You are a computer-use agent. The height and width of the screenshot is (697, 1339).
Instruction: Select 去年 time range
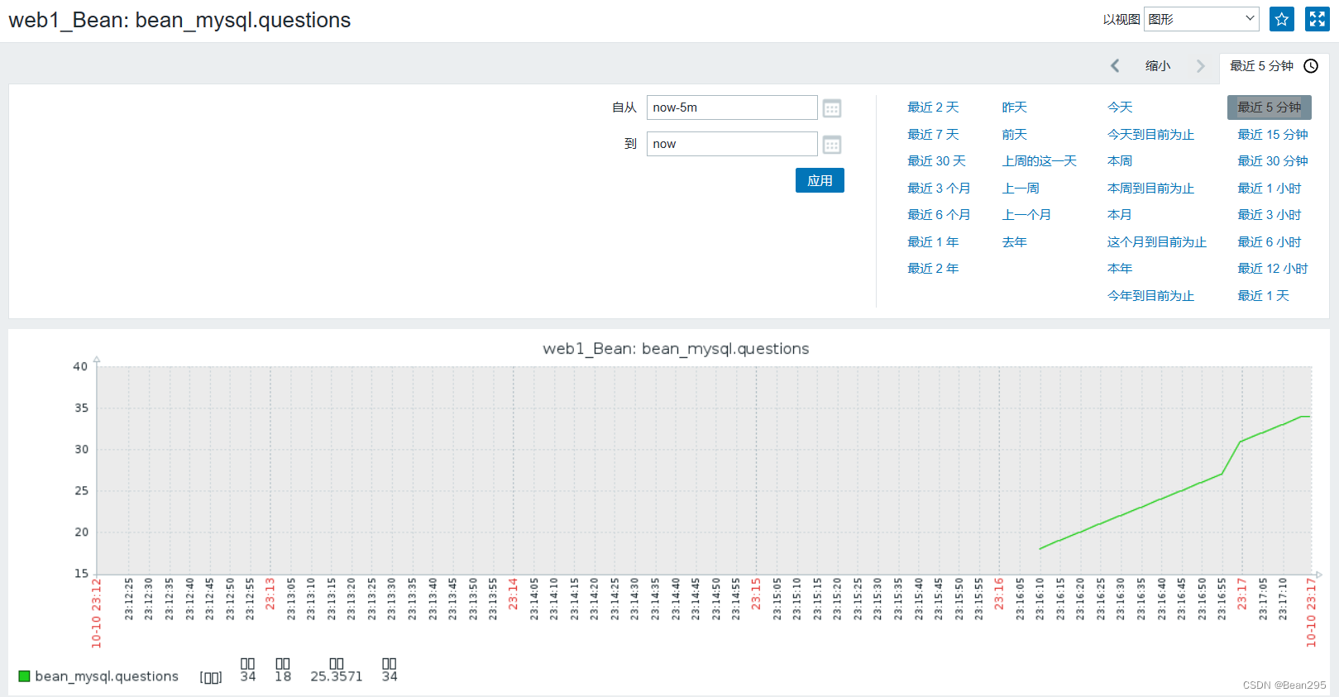(x=1014, y=242)
